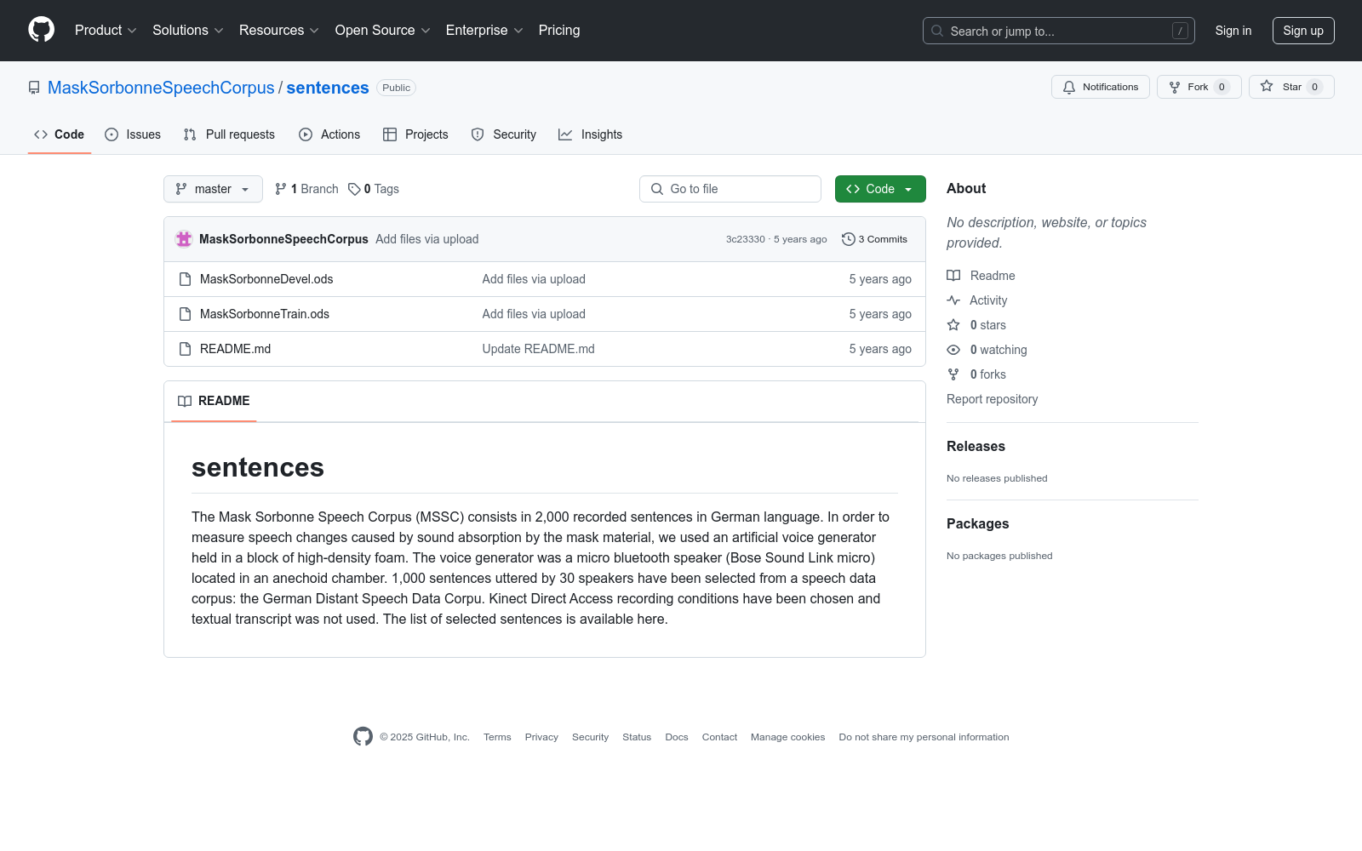This screenshot has width=1362, height=851.
Task: View the 1 Branch link
Action: [x=306, y=189]
